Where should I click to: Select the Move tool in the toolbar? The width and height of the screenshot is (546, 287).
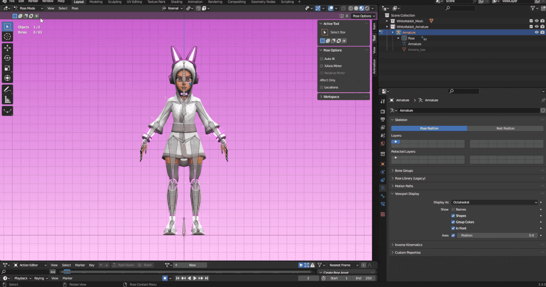[x=8, y=47]
